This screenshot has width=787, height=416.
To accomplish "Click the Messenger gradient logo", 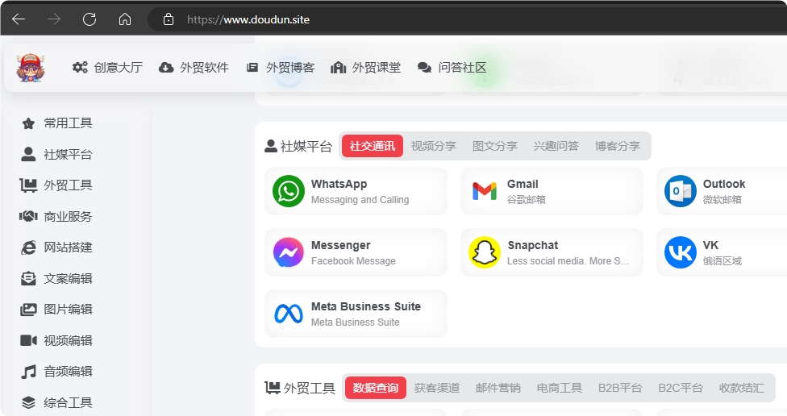I will click(x=289, y=252).
